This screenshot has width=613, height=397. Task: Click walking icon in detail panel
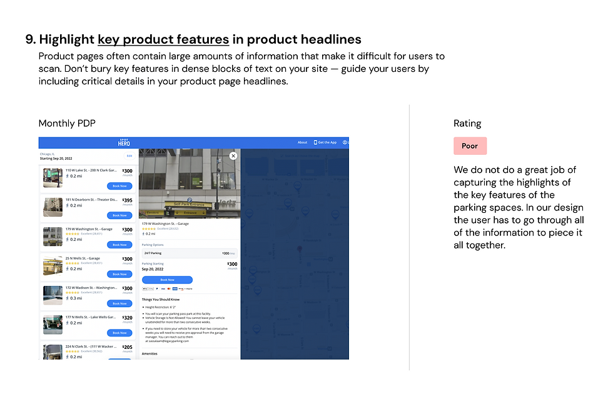pos(143,234)
